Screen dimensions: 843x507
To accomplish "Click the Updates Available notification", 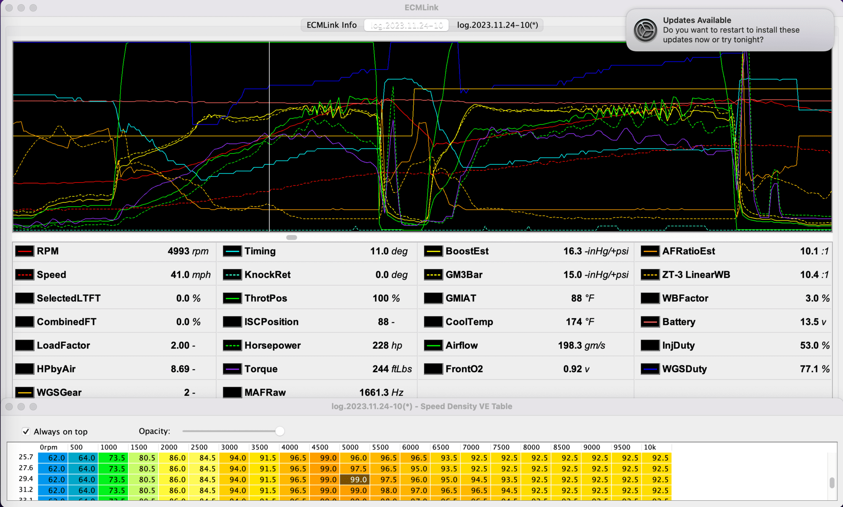I will [x=730, y=30].
